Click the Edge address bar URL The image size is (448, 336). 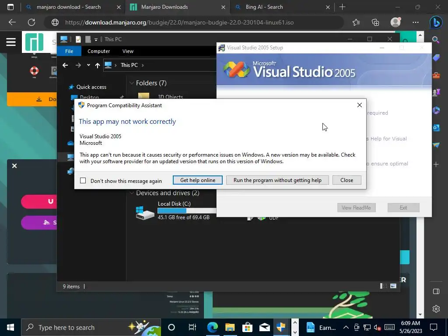click(179, 22)
